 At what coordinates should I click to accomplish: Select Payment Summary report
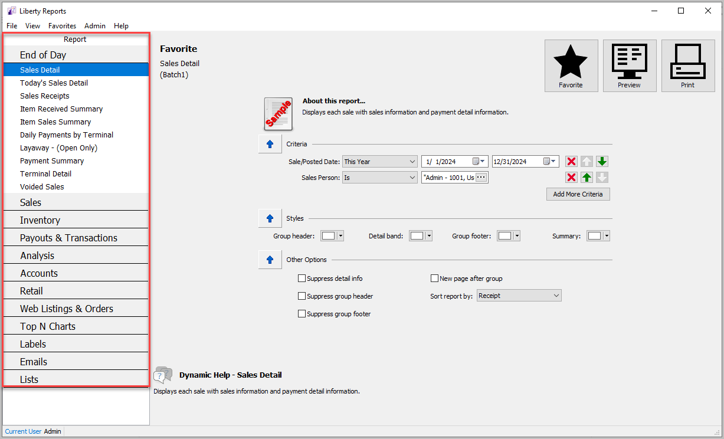point(76,160)
